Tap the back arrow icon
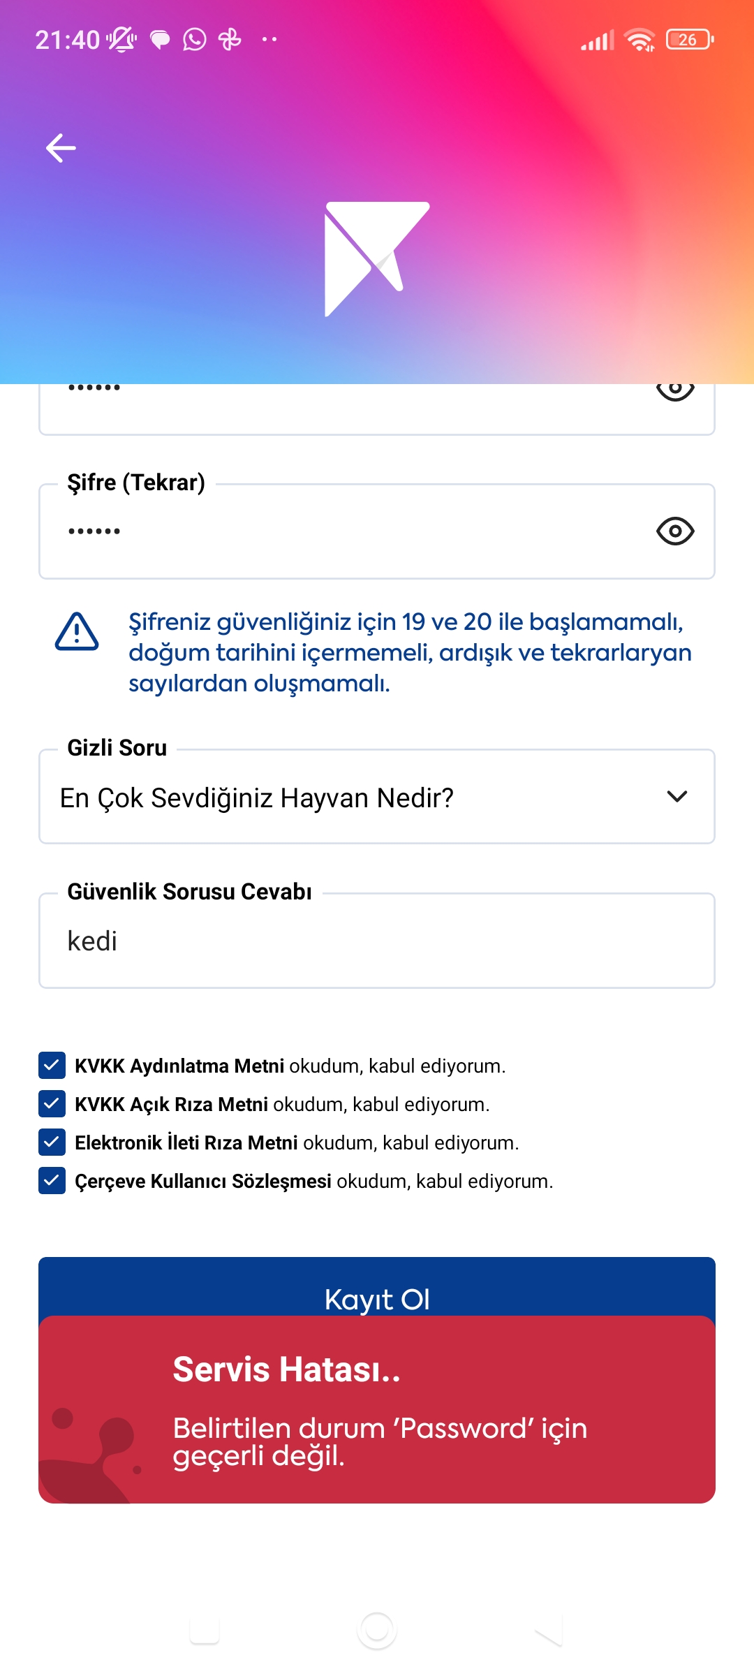This screenshot has width=754, height=1676. 61,148
